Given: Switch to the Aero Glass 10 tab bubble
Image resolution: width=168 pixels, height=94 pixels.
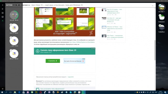Looking at the screenshot, I should 162,7.
